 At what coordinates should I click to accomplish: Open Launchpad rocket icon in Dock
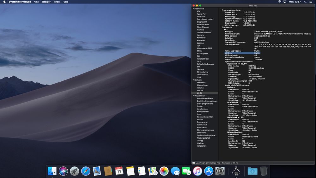click(x=74, y=171)
